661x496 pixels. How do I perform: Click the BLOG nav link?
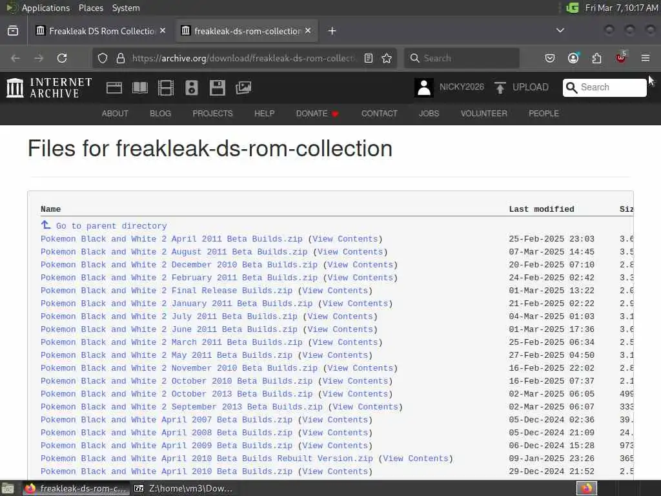pos(160,114)
